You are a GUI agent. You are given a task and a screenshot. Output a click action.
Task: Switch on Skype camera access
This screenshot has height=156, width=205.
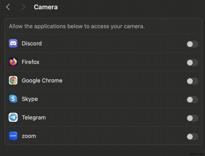[192, 100]
